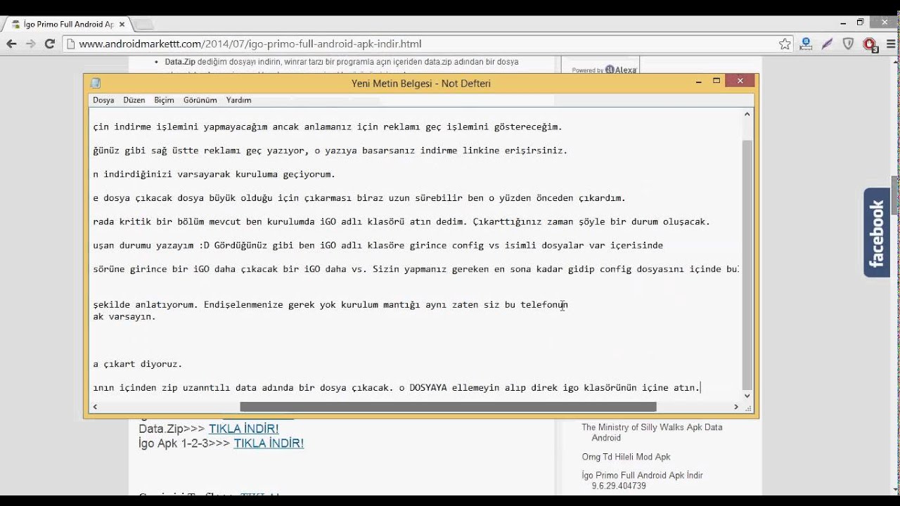The image size is (900, 506).
Task: Open the blue badge extension icon in Chrome
Action: pyautogui.click(x=806, y=44)
